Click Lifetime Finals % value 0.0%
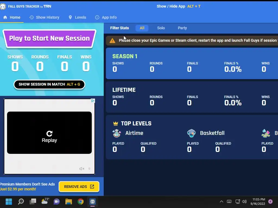Screen dimensions: 278x208 (x=233, y=103)
